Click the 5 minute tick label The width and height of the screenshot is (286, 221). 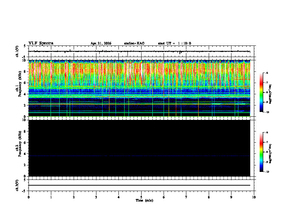(x=141, y=197)
